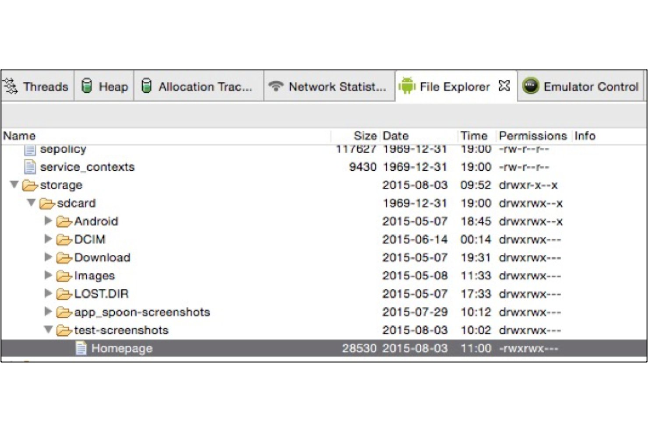The image size is (648, 432).
Task: Select the service_contexts file
Action: tap(87, 167)
